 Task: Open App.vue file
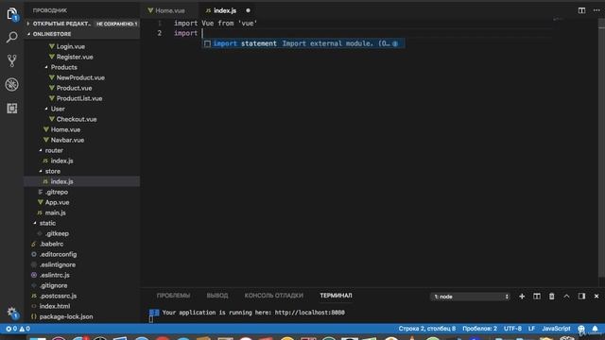point(57,202)
